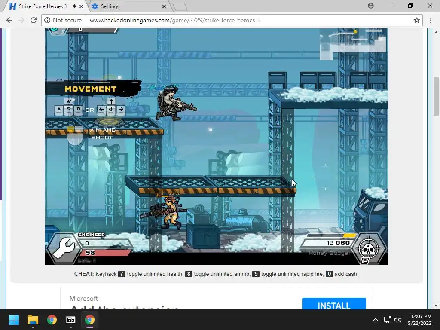Open the volume speaker tray icon
440x330 pixels.
pos(397,320)
